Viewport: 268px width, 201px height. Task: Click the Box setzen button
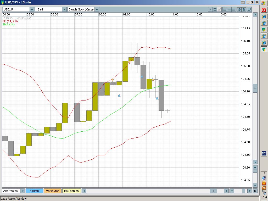tap(71, 191)
